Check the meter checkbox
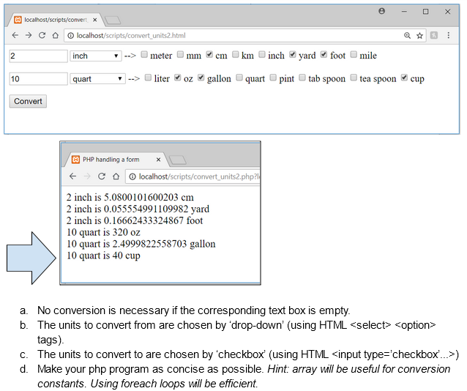Viewport: 467px width, 391px height. tap(144, 54)
